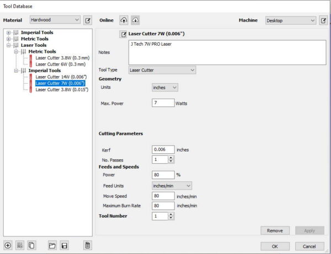Click the online download cloud icon
The height and width of the screenshot is (254, 331).
click(x=135, y=20)
